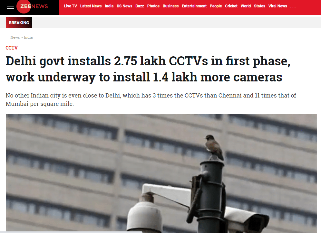The width and height of the screenshot is (321, 233).
Task: Select World news
Action: [246, 6]
